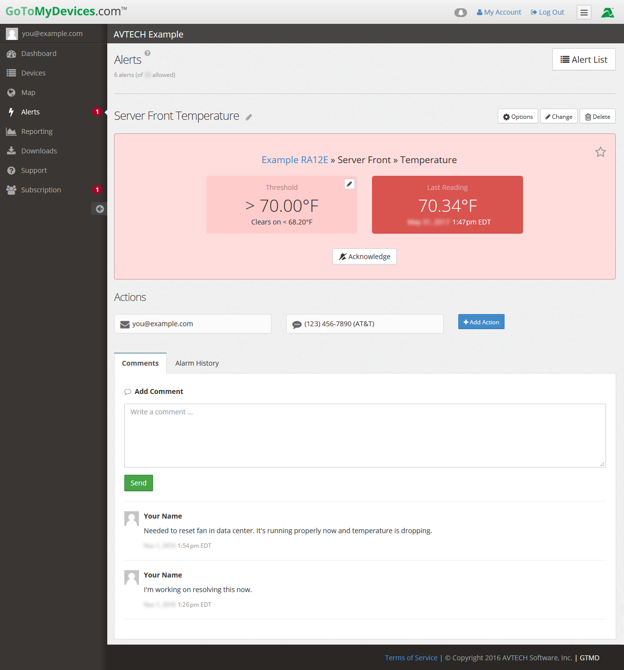Toggle the favorite star on alert panel
Screen dimensions: 624x670
(600, 152)
